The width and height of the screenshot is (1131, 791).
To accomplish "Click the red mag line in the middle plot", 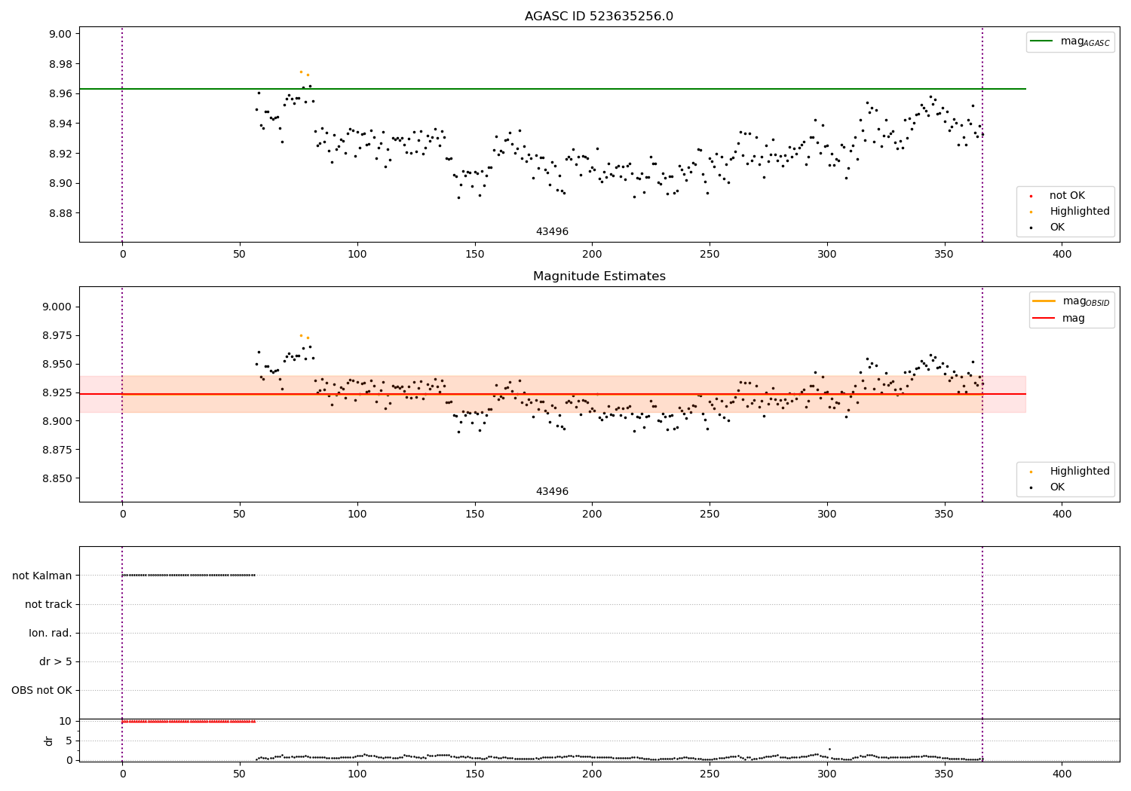I will 552,394.
